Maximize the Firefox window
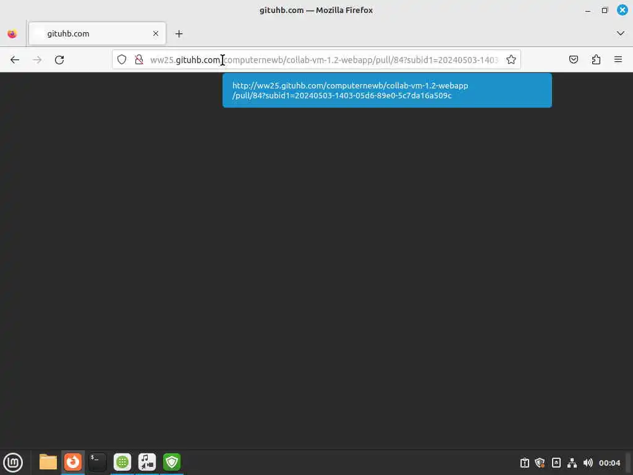 click(x=605, y=11)
